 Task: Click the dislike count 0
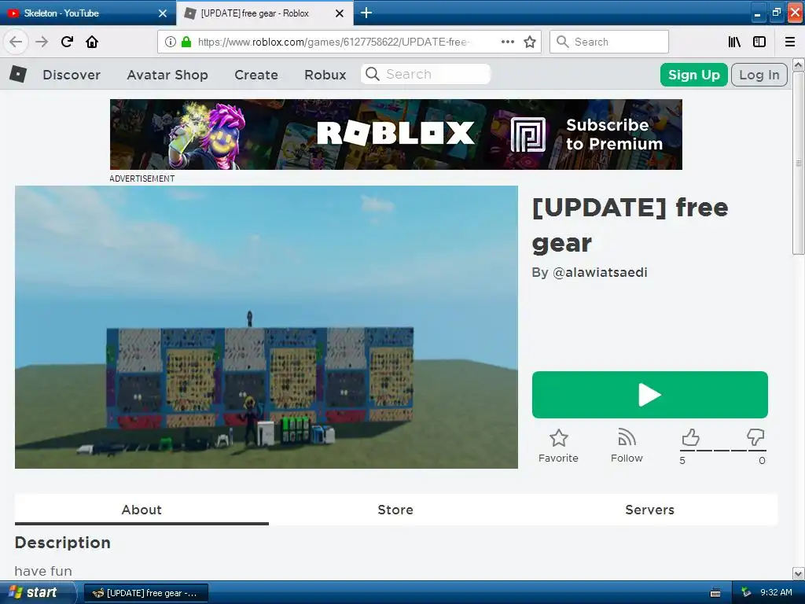click(x=762, y=461)
